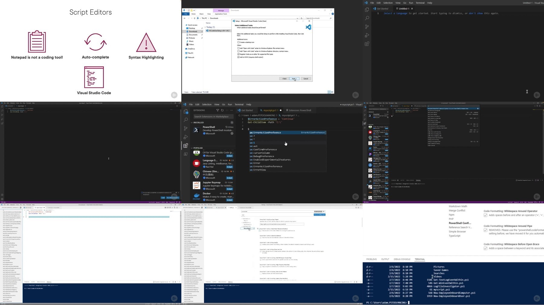Click the 'Search Downloads' box in File Explorer
The image size is (544, 305).
point(318,18)
